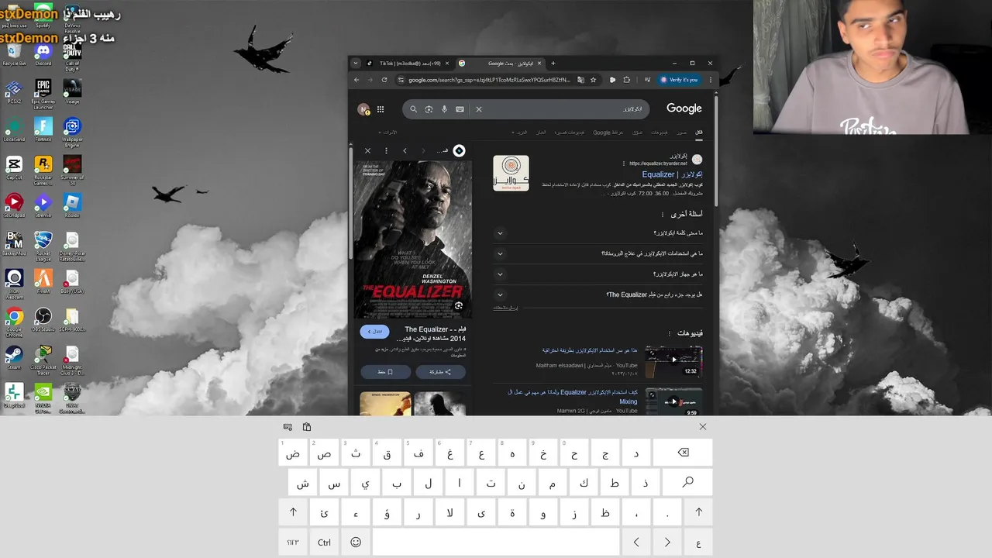This screenshot has height=558, width=992.
Task: Open the Wallpaper Engine desktop icon
Action: coord(72,131)
